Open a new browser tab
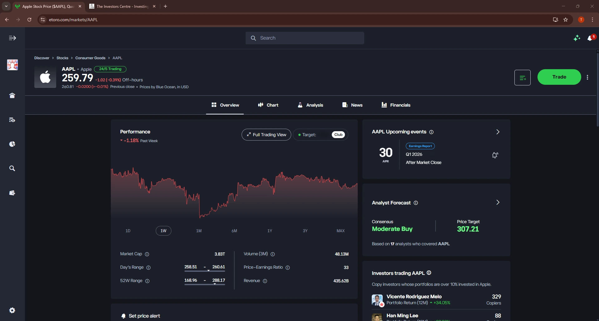 click(x=165, y=6)
